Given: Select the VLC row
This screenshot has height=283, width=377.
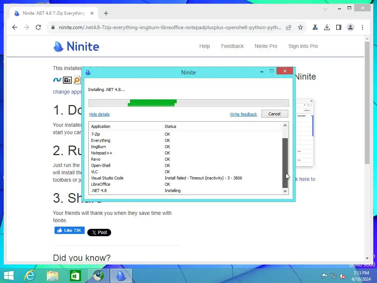Looking at the screenshot, I should point(186,172).
